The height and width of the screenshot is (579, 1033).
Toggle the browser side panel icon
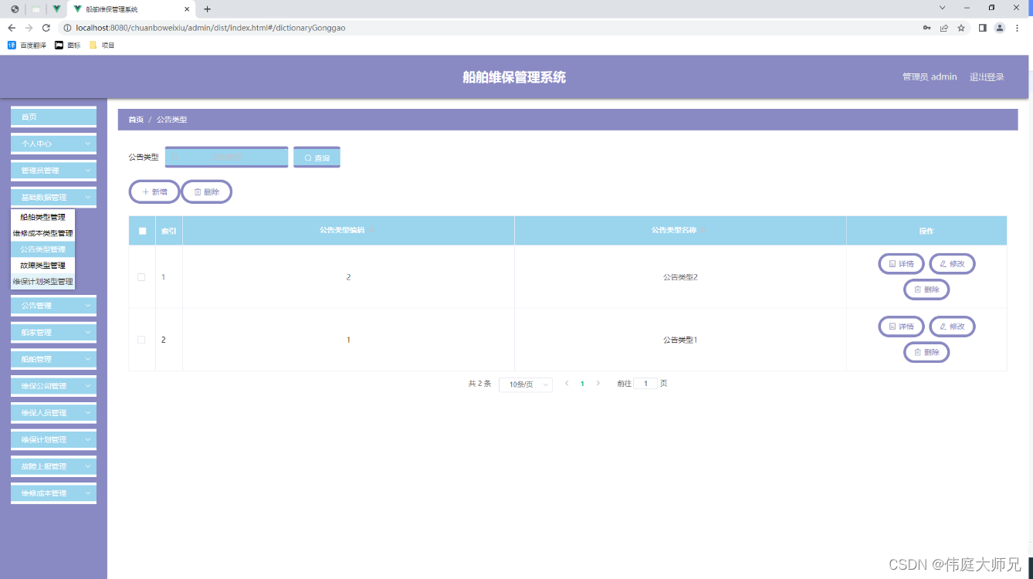click(x=983, y=28)
